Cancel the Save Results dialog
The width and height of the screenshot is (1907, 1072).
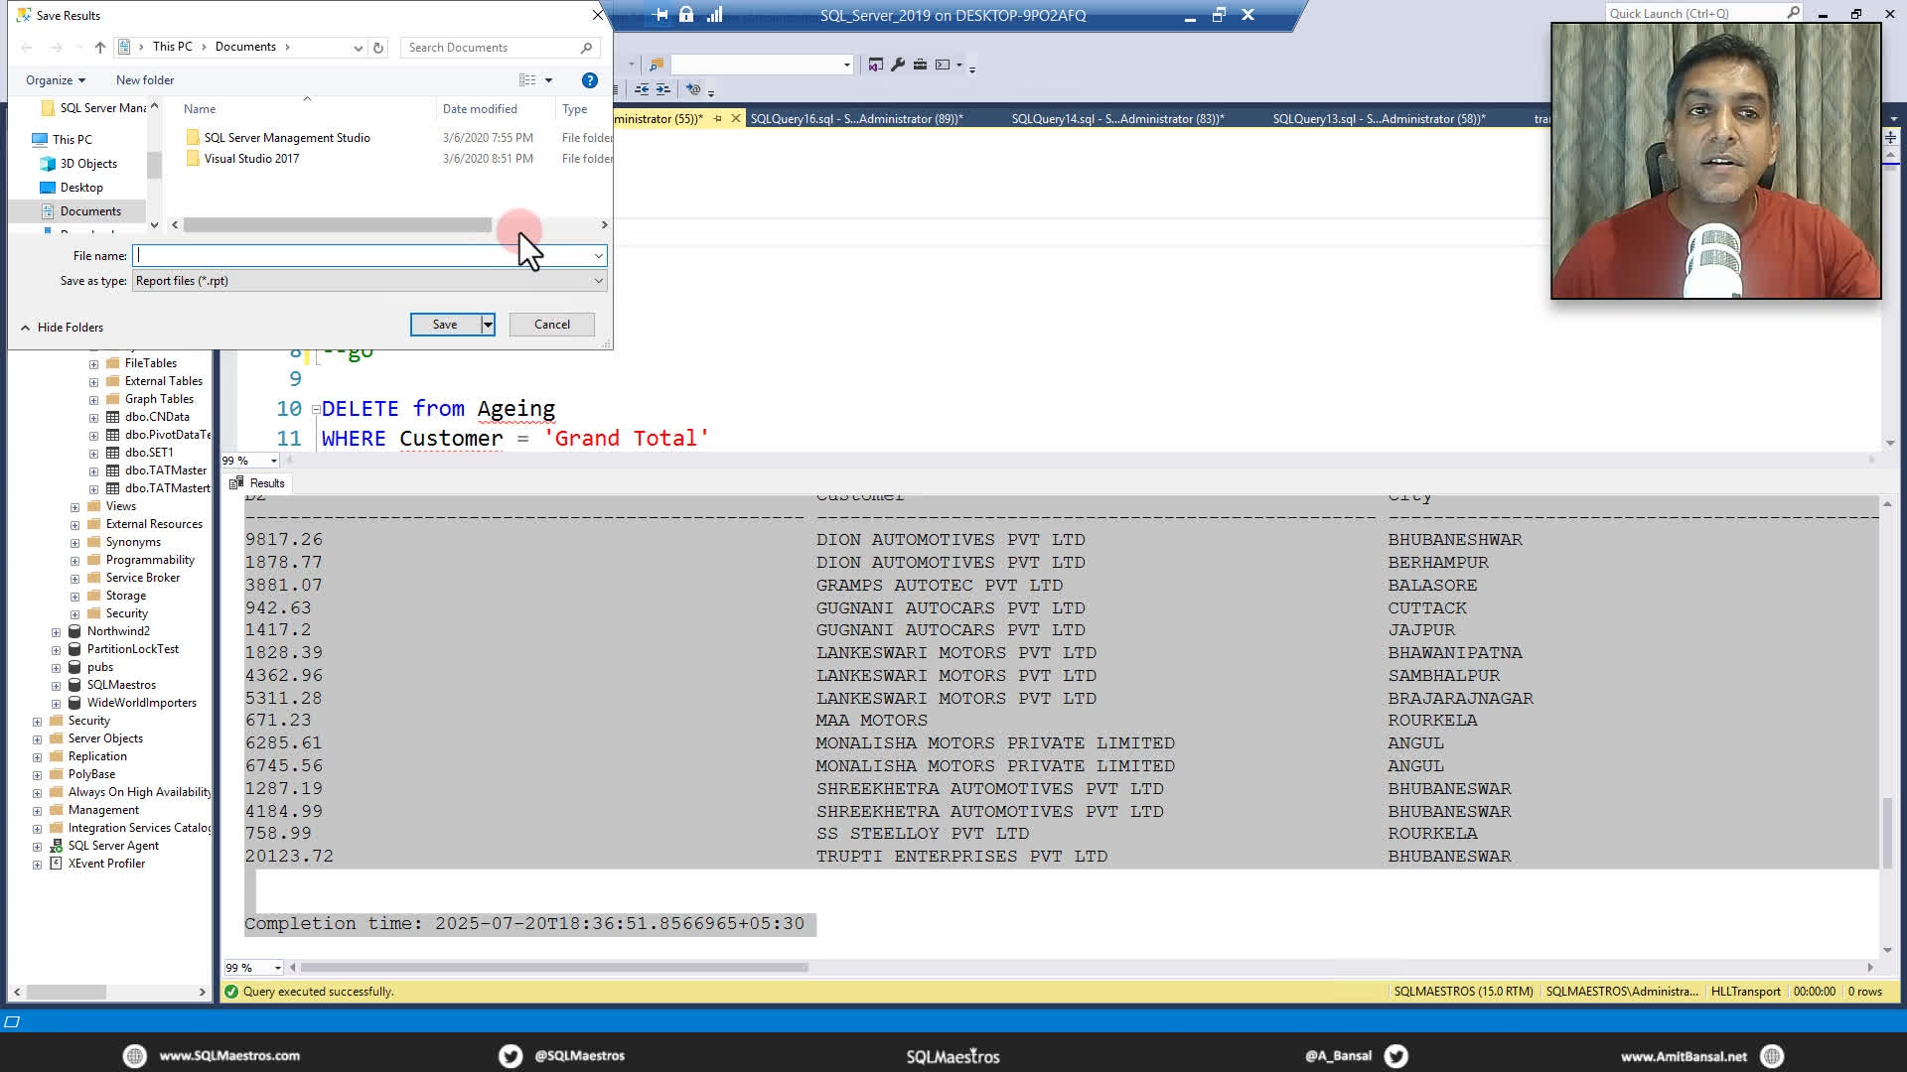coord(552,325)
